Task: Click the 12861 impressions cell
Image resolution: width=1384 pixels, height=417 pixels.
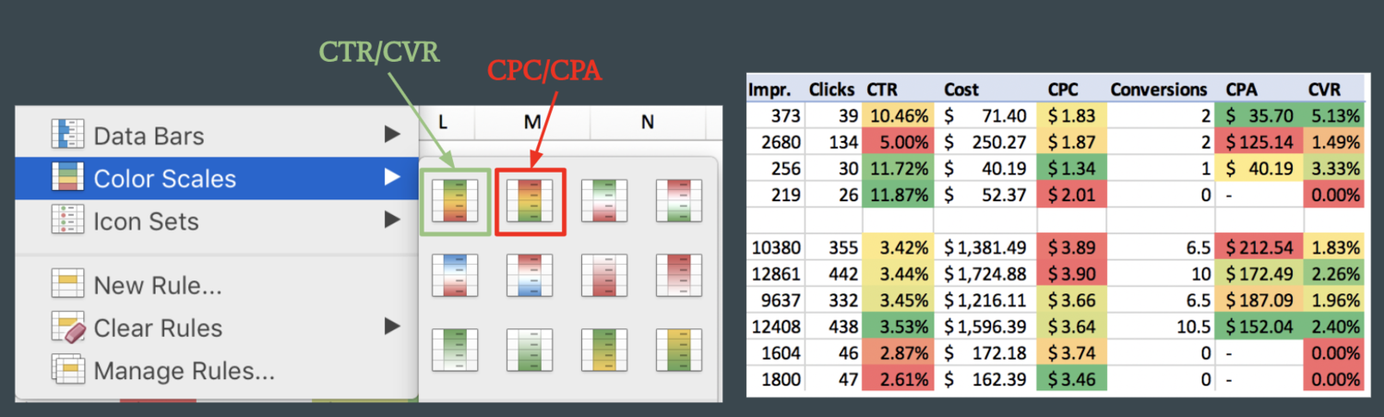Action: point(775,273)
